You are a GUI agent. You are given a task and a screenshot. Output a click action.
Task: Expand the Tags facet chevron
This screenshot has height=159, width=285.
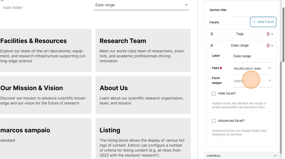(272, 34)
